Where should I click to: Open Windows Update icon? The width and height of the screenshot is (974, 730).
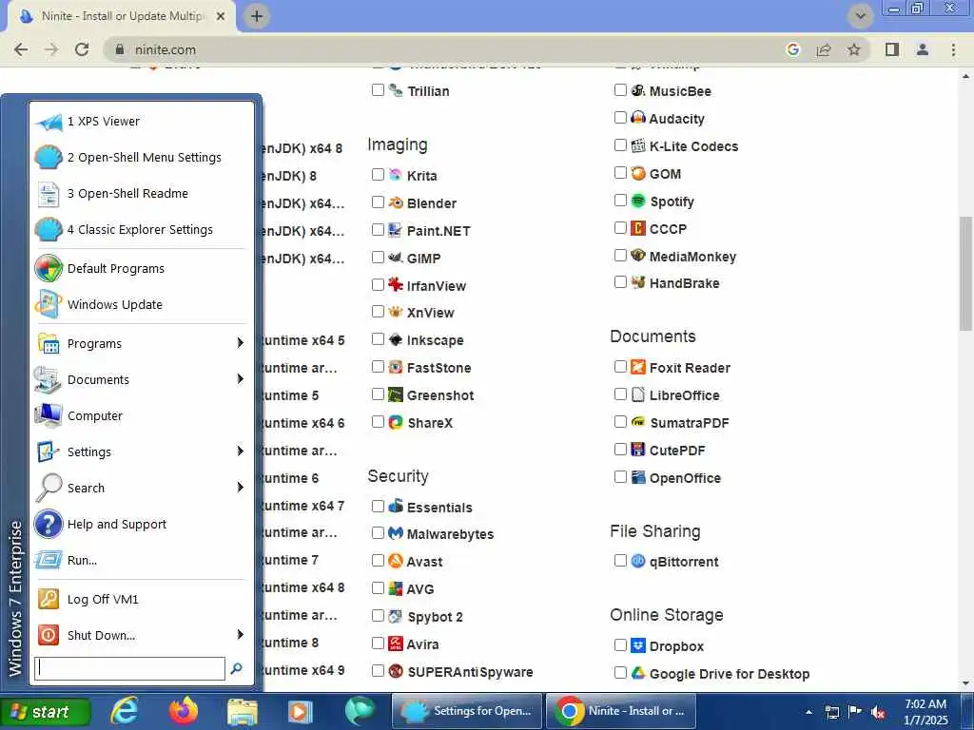[x=48, y=305]
